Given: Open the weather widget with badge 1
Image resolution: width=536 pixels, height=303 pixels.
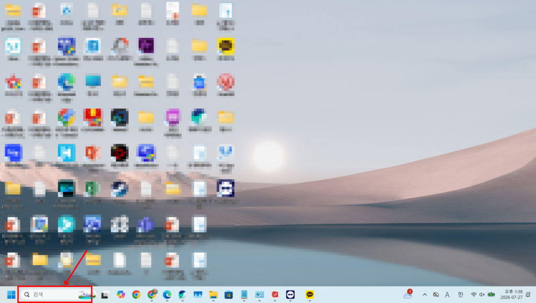Looking at the screenshot, I should point(408,294).
